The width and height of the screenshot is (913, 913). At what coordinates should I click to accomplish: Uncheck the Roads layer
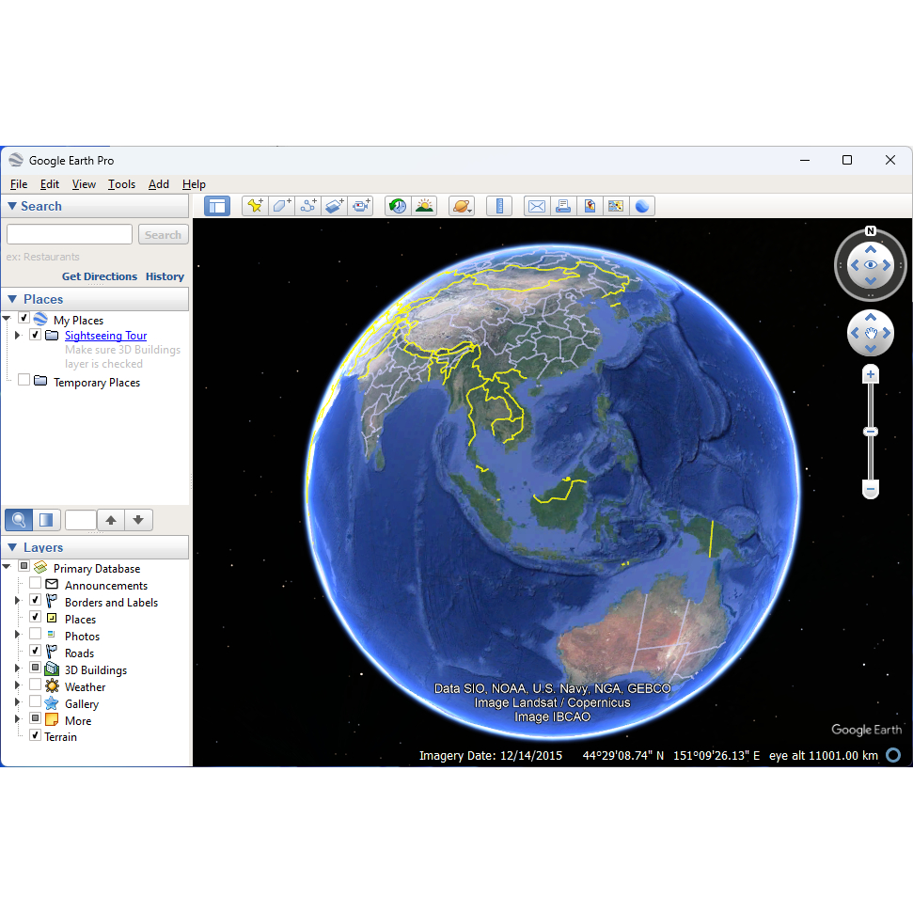tap(36, 653)
